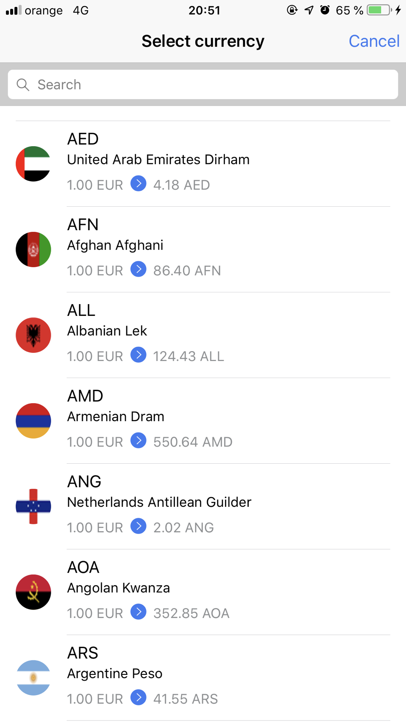Select the Albanian flag icon
The height and width of the screenshot is (722, 406).
(33, 335)
